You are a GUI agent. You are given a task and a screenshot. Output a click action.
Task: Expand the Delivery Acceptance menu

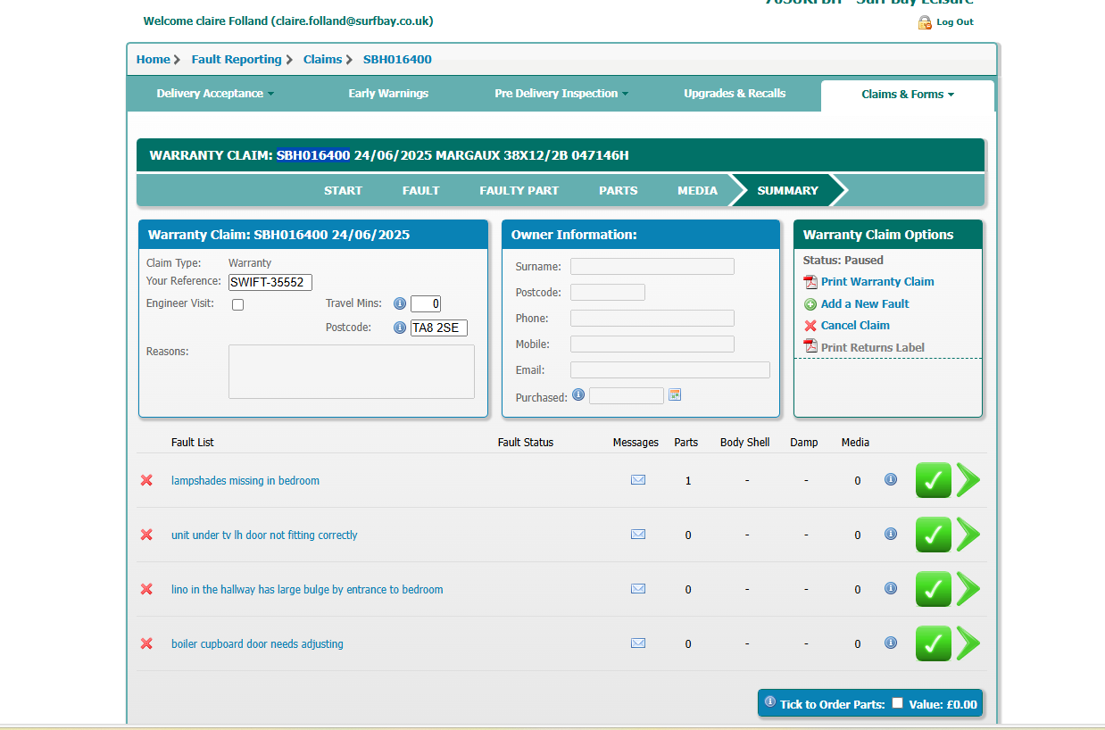(x=215, y=94)
